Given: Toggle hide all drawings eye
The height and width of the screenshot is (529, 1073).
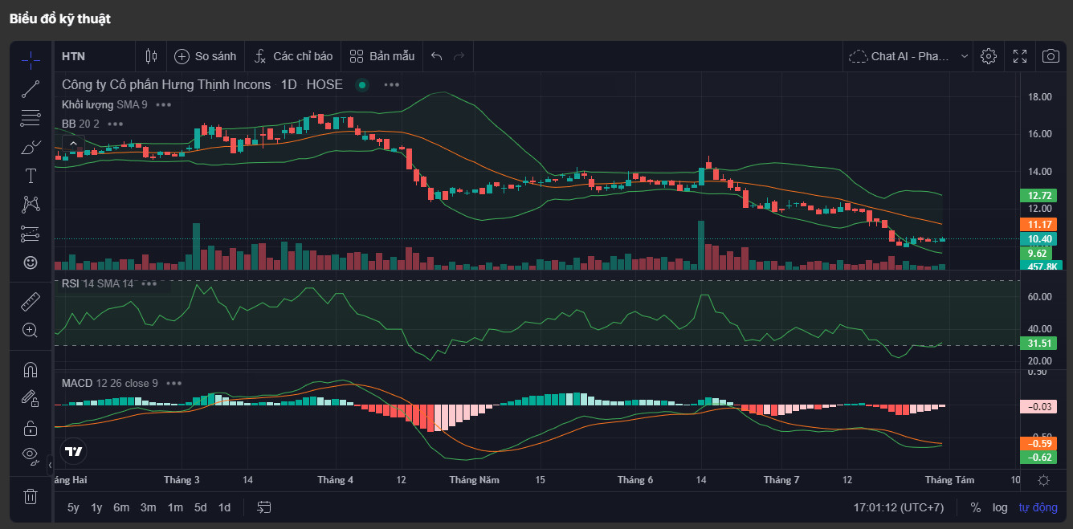Looking at the screenshot, I should [31, 456].
